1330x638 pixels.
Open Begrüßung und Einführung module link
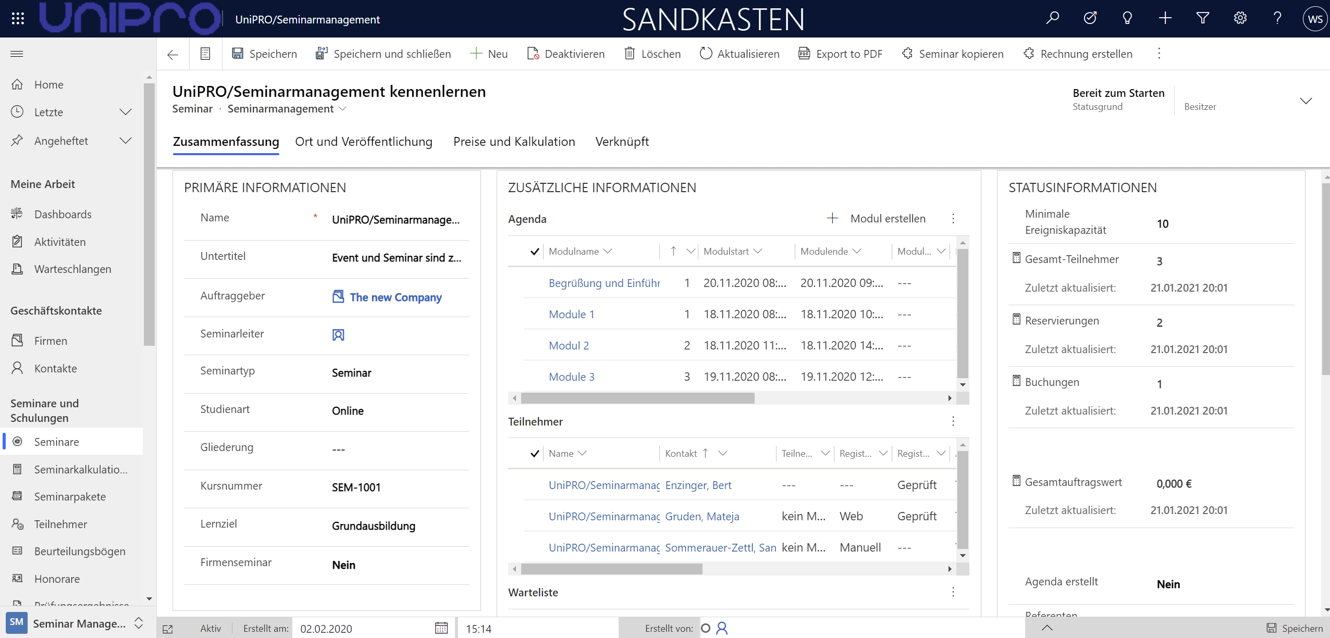point(604,283)
